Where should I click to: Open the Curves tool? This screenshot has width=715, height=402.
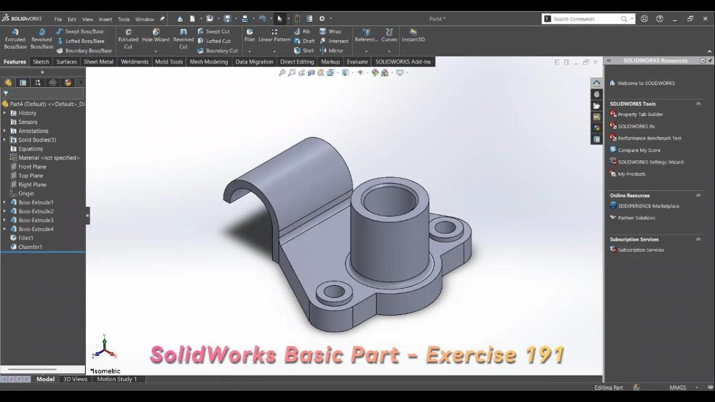point(389,36)
